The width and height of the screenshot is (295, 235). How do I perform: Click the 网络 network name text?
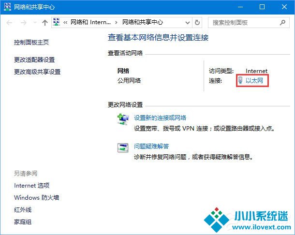[x=123, y=71]
